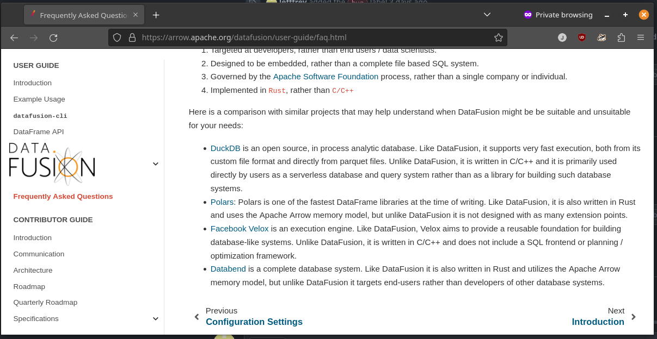This screenshot has width=657, height=339.
Task: Click the Previous page left chevron
Action: [x=197, y=317]
